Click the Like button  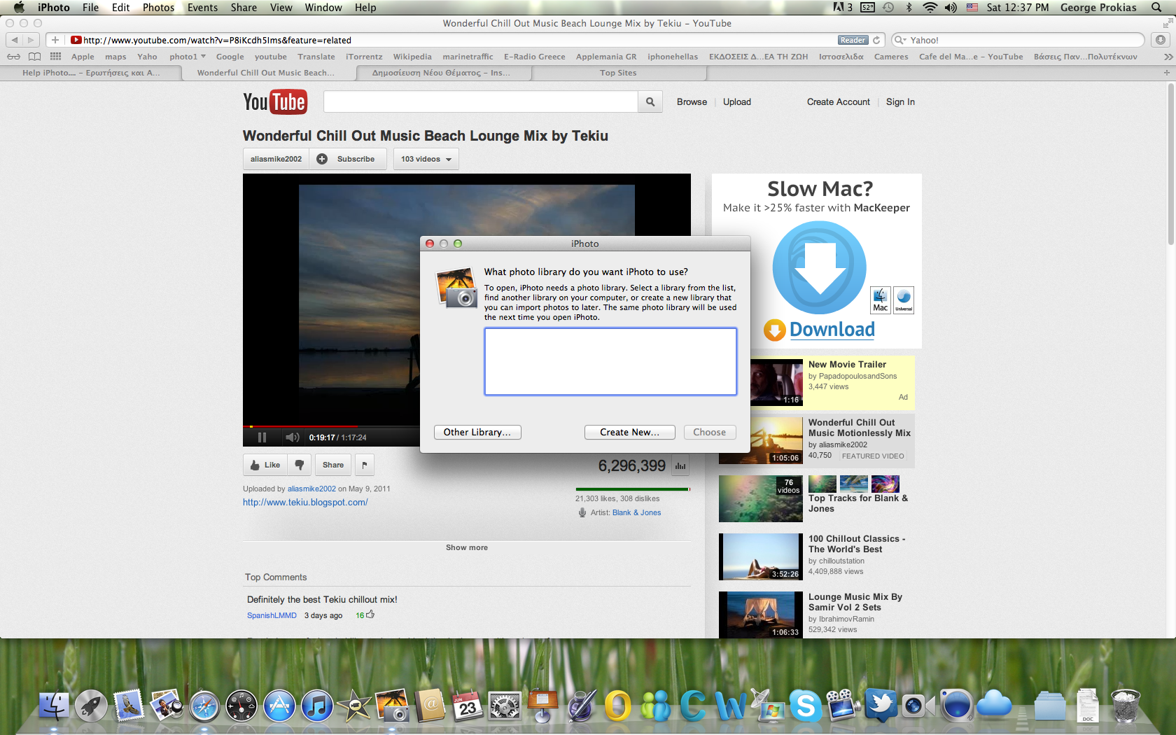[x=265, y=465]
